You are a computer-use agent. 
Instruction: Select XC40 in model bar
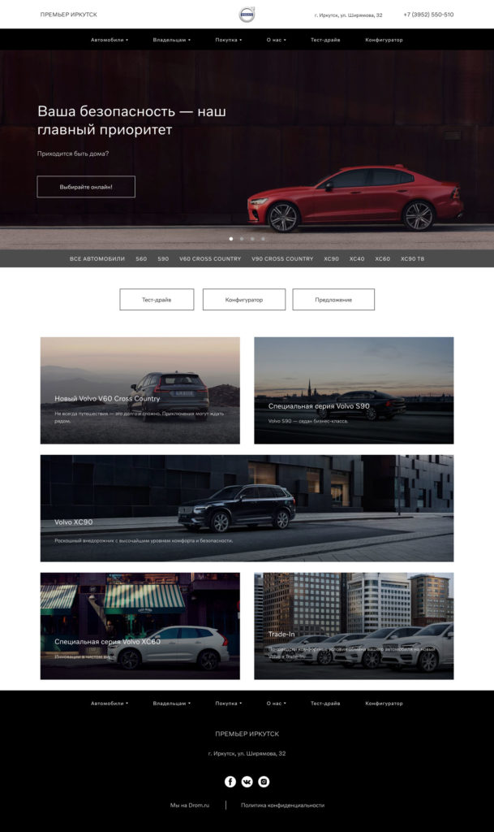click(357, 259)
